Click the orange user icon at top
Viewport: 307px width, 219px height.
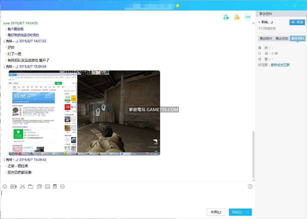[237, 17]
